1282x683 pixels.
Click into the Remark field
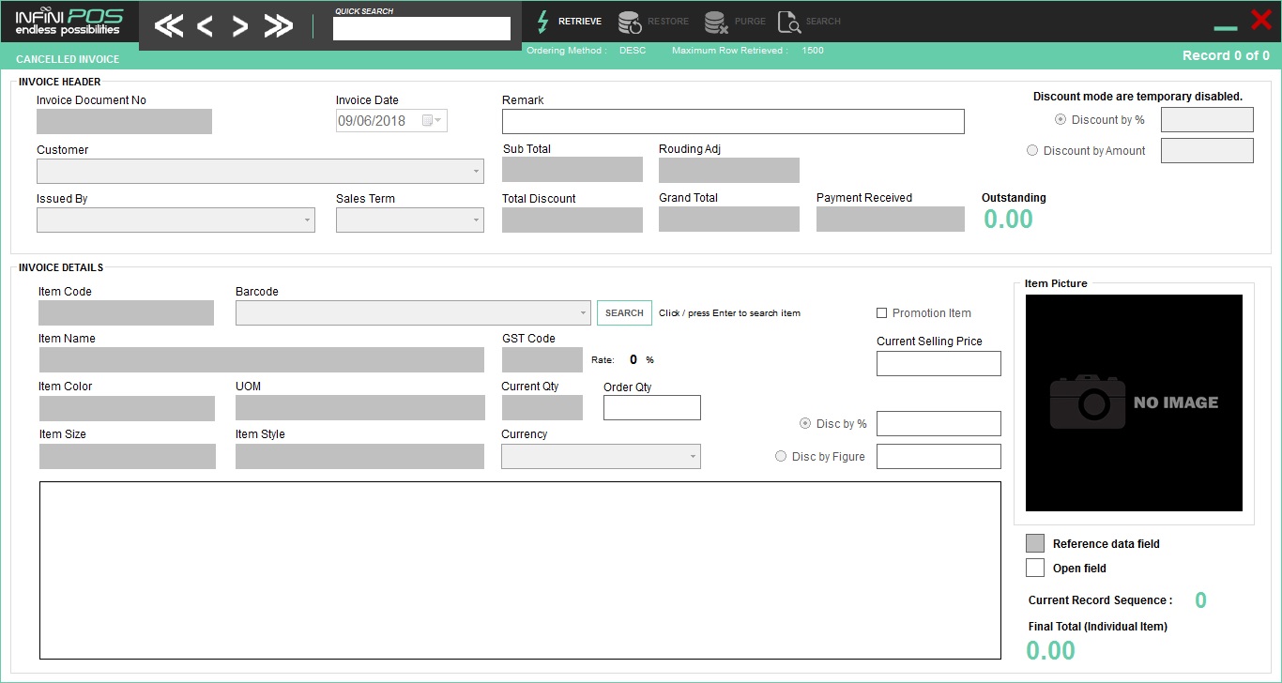coord(733,121)
